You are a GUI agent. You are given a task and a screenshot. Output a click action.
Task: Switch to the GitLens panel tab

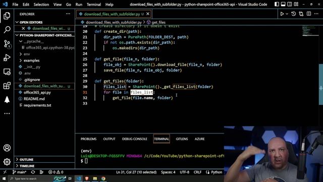tap(182, 139)
